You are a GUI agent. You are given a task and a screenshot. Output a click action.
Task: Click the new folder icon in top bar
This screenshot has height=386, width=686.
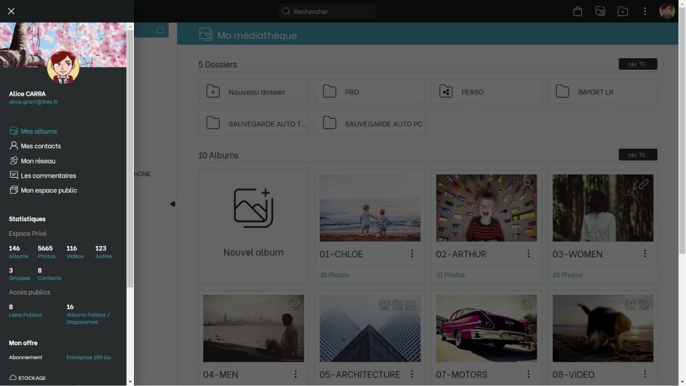coord(622,11)
